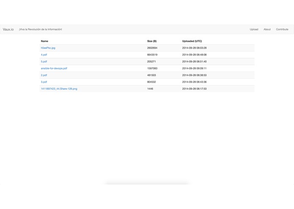This screenshot has height=209, width=294.
Task: Select timestamp 2014-09-28 08:17:53
Action: [x=194, y=89]
